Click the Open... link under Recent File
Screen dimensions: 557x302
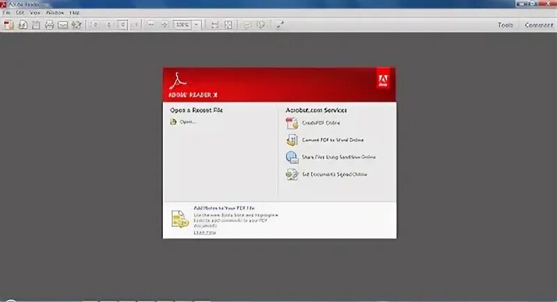click(187, 122)
